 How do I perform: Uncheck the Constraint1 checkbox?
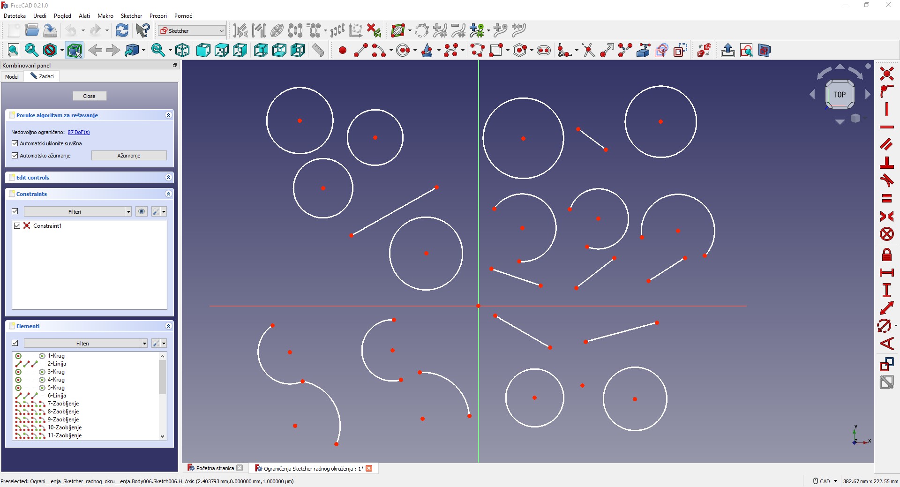pos(17,225)
